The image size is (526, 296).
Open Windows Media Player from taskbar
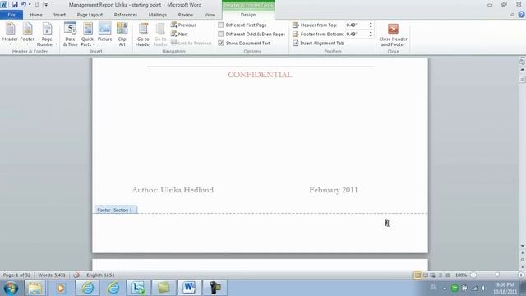(x=61, y=288)
